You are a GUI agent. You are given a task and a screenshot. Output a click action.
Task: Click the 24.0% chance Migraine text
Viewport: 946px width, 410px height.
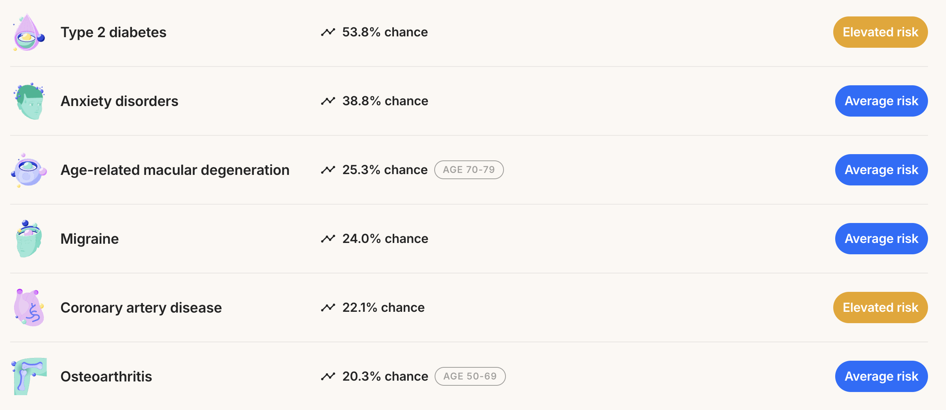tap(385, 239)
